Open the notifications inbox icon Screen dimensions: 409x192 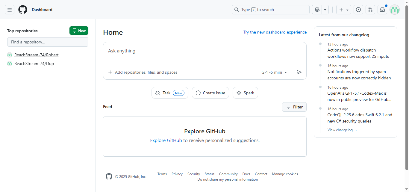click(382, 10)
